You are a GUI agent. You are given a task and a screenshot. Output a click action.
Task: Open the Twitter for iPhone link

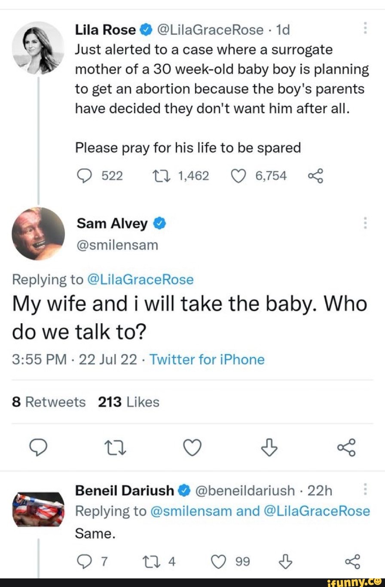207,359
